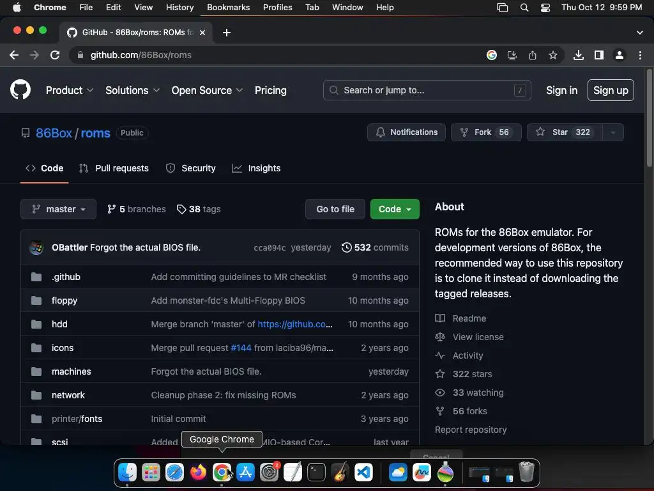
Task: Go back to the previous page
Action: 14,55
